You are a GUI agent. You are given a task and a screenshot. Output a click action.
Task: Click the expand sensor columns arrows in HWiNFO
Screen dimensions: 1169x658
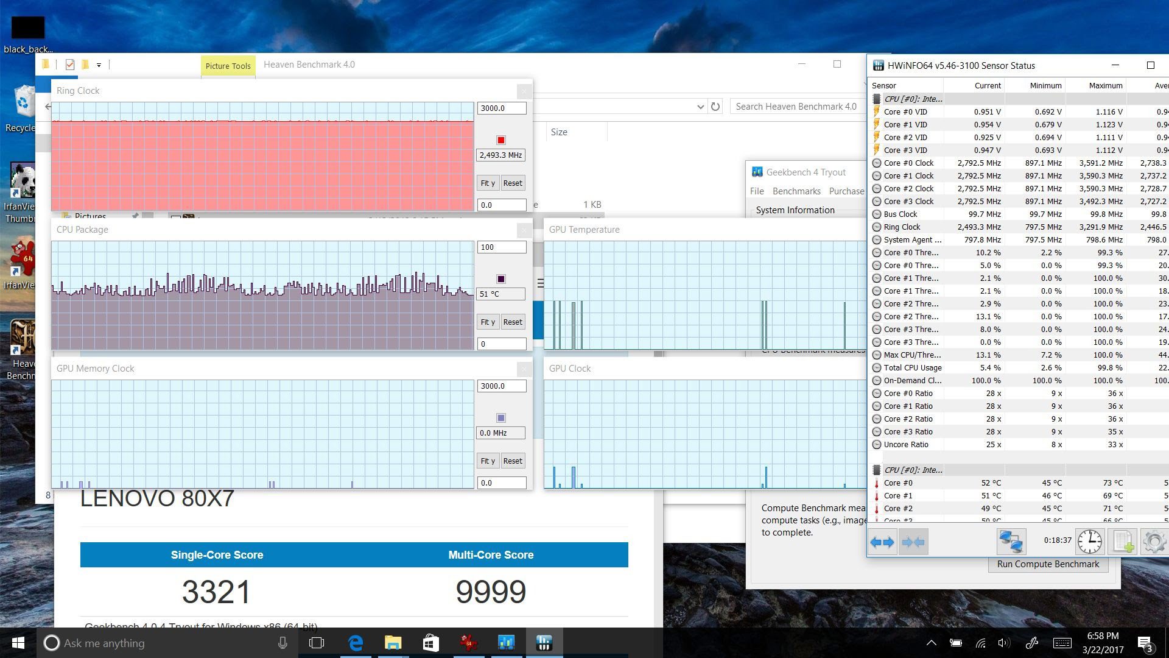[x=882, y=542]
